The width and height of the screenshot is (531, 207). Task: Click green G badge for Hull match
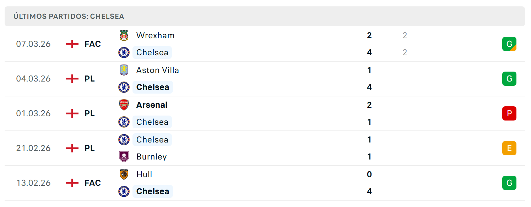(509, 183)
